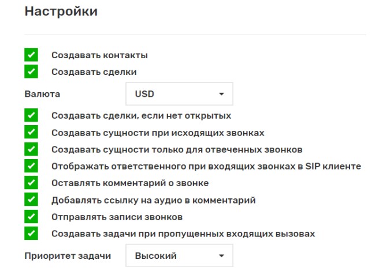Click the Создавать контакты label text
Screen dimensions: 390x275
click(99, 55)
